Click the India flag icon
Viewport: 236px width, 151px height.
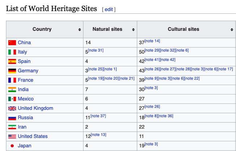12,89
